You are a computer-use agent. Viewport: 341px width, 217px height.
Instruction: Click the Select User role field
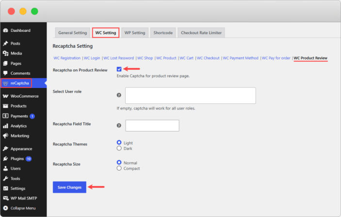pyautogui.click(x=191, y=96)
